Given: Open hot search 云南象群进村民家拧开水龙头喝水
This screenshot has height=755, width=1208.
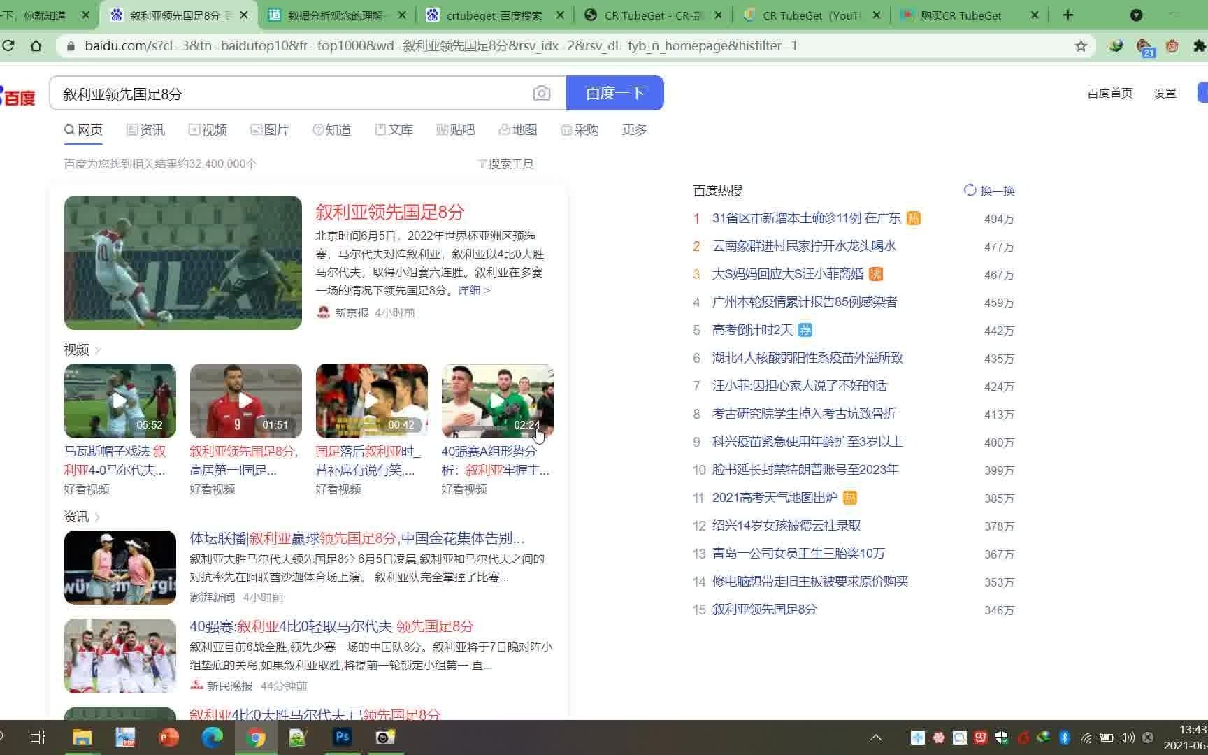Looking at the screenshot, I should pos(804,246).
